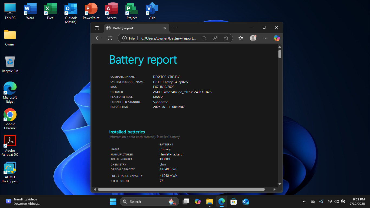The image size is (370, 208).
Task: Click the cycle count value 77
Action: (161, 181)
